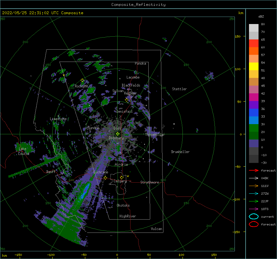Select the purple 10 dBZ color swatch
The width and height of the screenshot is (277, 259).
pyautogui.click(x=254, y=143)
